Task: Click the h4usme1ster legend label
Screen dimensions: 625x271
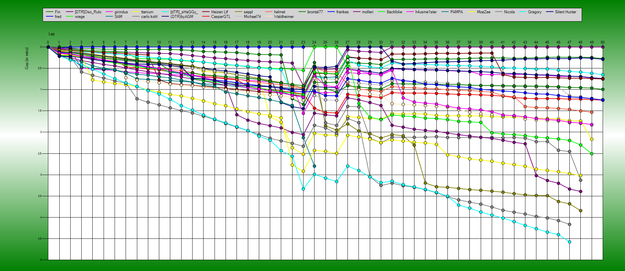Action: (426, 12)
